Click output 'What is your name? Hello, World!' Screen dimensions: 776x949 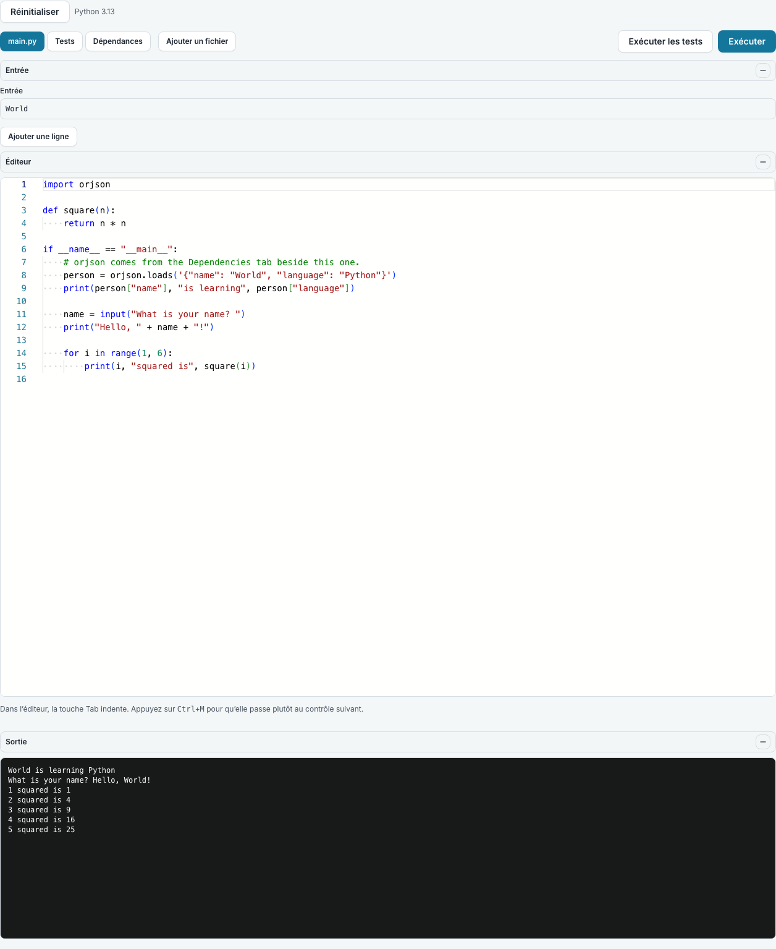(79, 780)
